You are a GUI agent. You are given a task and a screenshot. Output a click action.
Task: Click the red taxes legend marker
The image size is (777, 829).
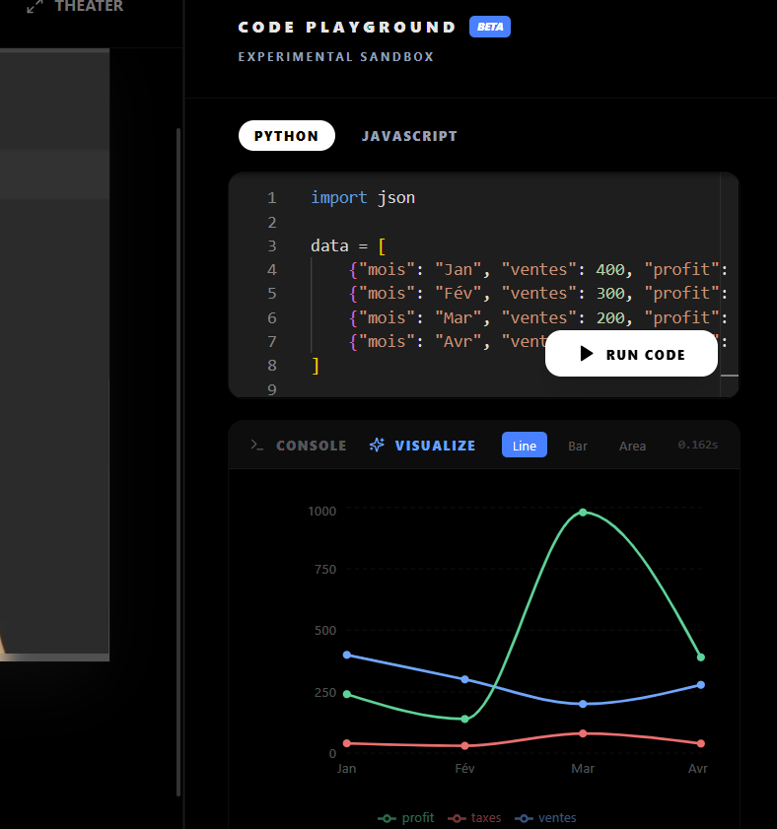point(457,818)
